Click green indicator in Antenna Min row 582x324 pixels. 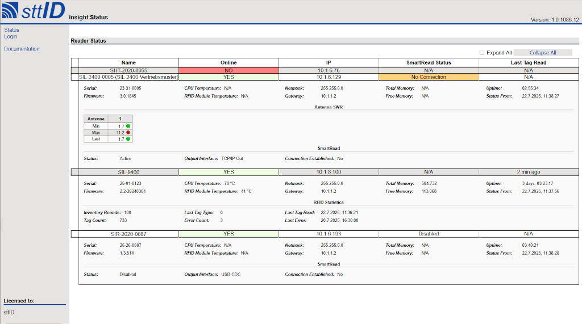click(x=128, y=126)
